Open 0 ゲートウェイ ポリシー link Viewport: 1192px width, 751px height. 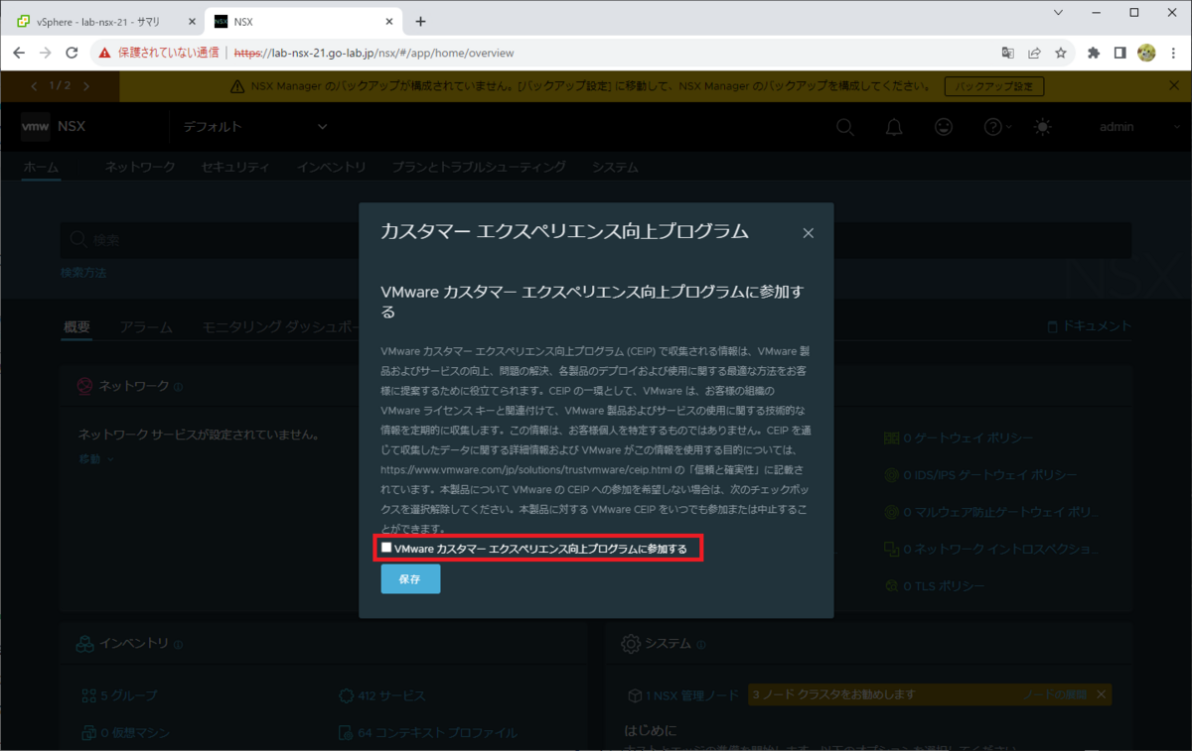(x=960, y=438)
